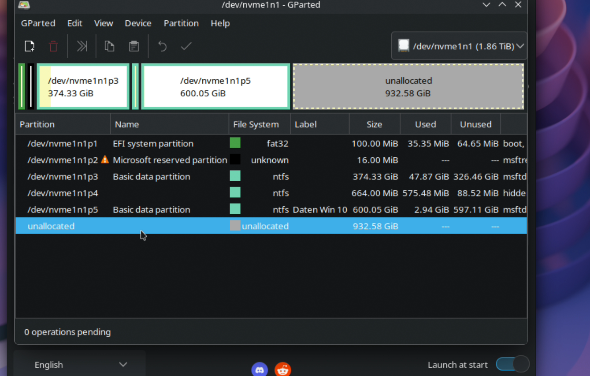Click the Microsoft reserved partition name

click(170, 160)
